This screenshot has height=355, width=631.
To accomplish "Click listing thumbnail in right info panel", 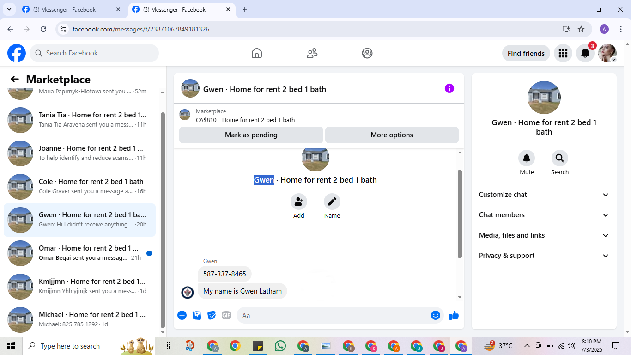I will 544,98.
